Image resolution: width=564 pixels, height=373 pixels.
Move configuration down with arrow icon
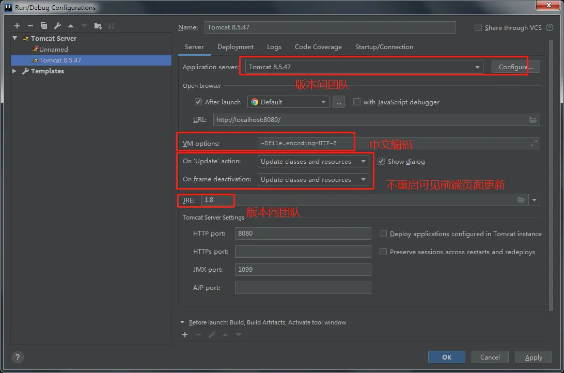coord(84,26)
